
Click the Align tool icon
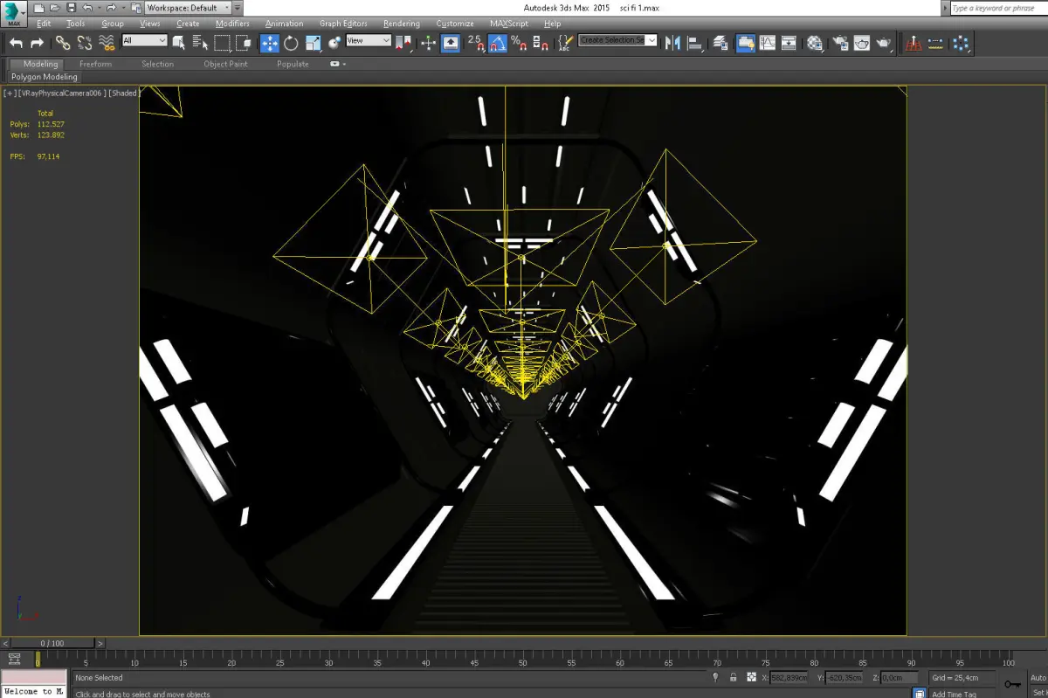tap(695, 42)
